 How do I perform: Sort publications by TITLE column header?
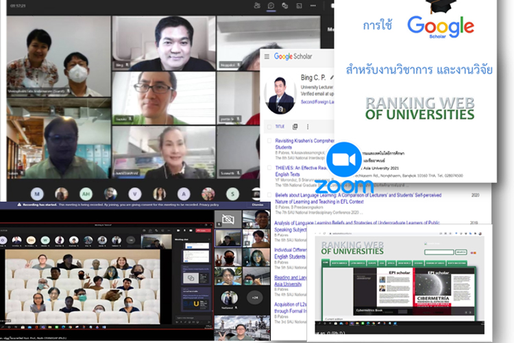tap(280, 126)
